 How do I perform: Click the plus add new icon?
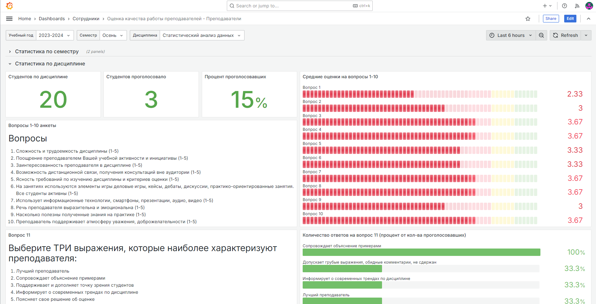(x=547, y=6)
